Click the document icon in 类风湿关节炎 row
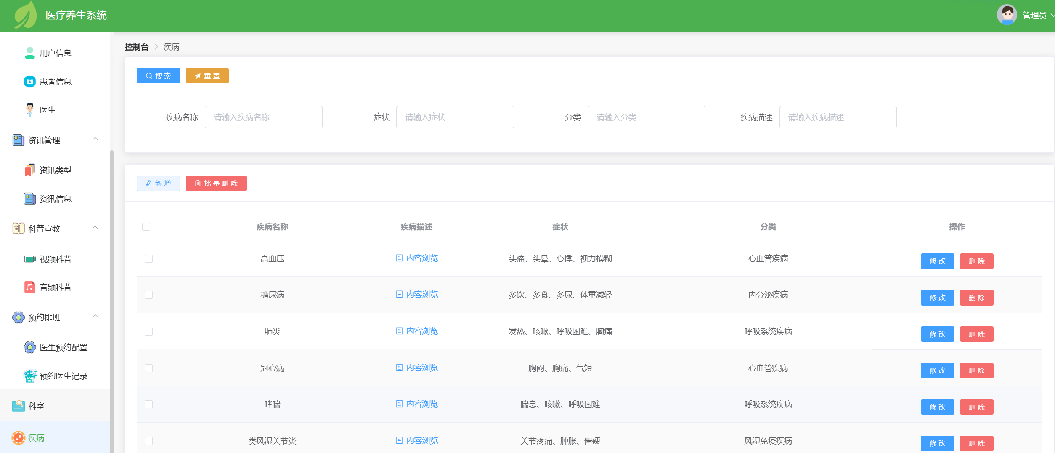Viewport: 1055px width, 453px height. pyautogui.click(x=399, y=440)
